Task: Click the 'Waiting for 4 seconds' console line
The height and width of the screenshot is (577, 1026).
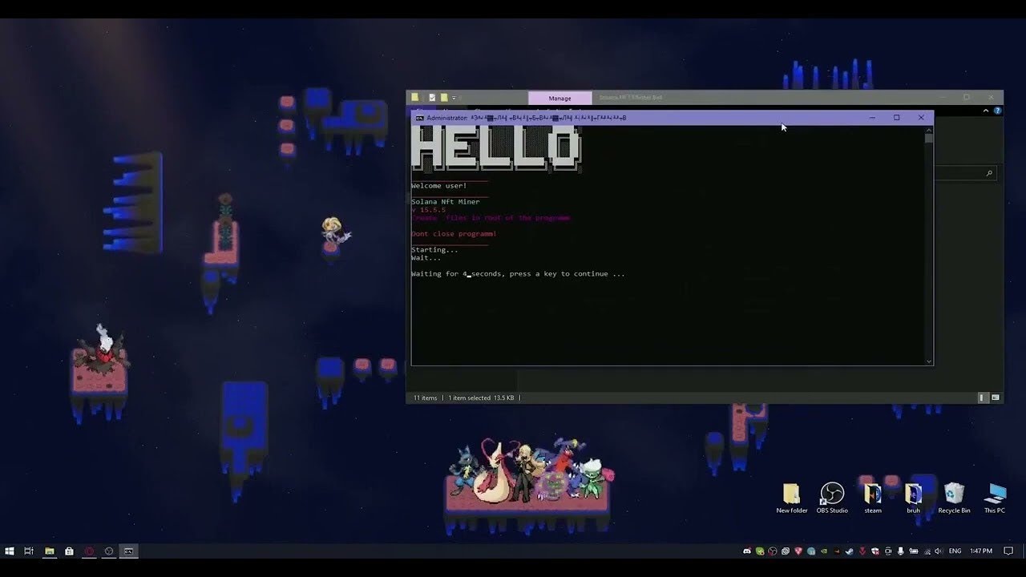Action: pos(518,274)
